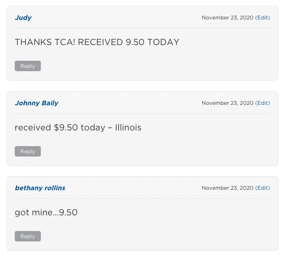Click the text received $9.50 today
286x259 pixels.
60,128
